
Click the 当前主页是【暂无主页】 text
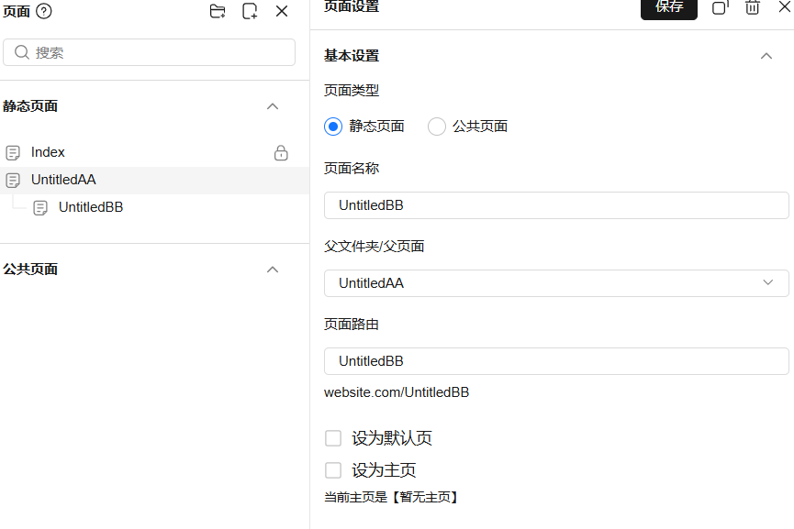[393, 497]
